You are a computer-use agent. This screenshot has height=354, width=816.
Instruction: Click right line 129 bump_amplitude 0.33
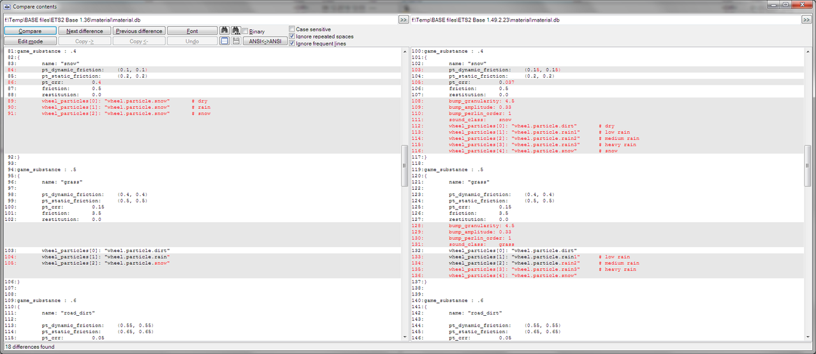[608, 232]
